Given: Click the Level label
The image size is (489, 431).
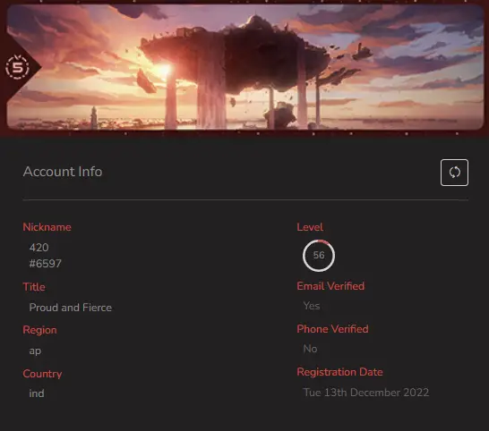Looking at the screenshot, I should 310,227.
